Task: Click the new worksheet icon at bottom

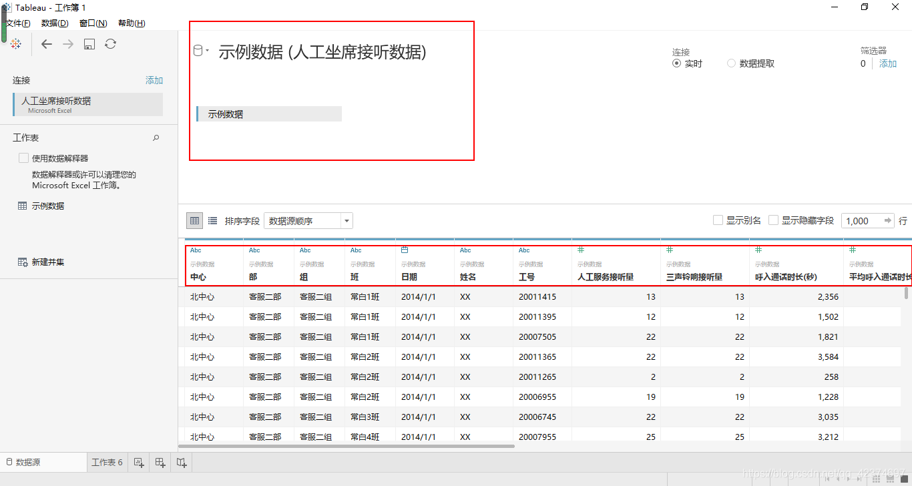Action: [x=139, y=462]
